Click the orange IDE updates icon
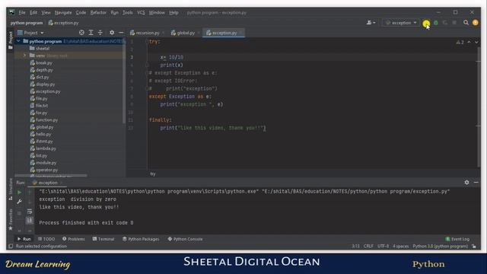 [475, 23]
